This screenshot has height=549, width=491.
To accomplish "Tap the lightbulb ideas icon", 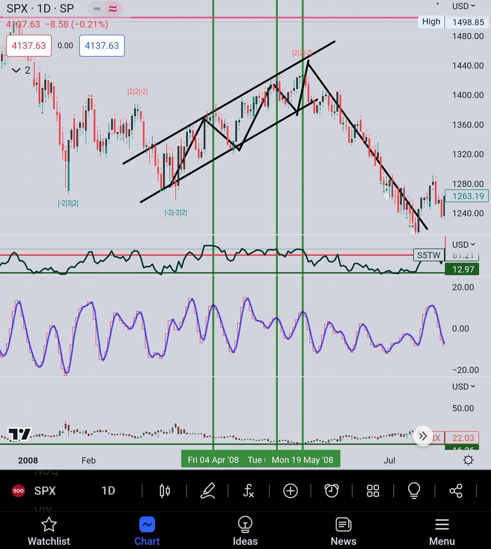I will click(x=414, y=490).
